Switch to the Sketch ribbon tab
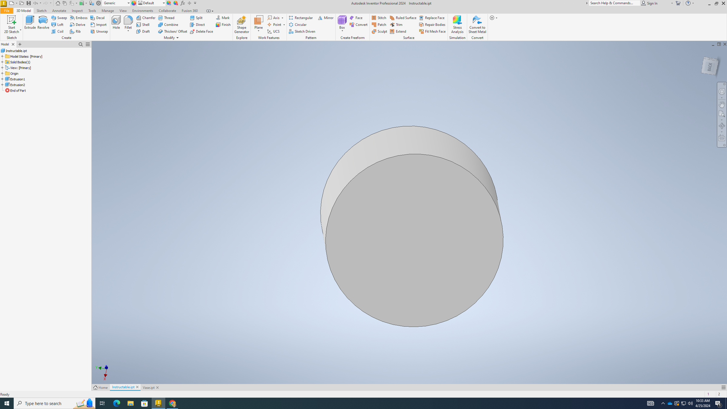Screen dimensions: 727x409 click(41, 11)
